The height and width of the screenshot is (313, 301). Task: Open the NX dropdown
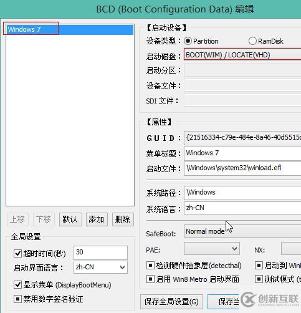(x=291, y=248)
